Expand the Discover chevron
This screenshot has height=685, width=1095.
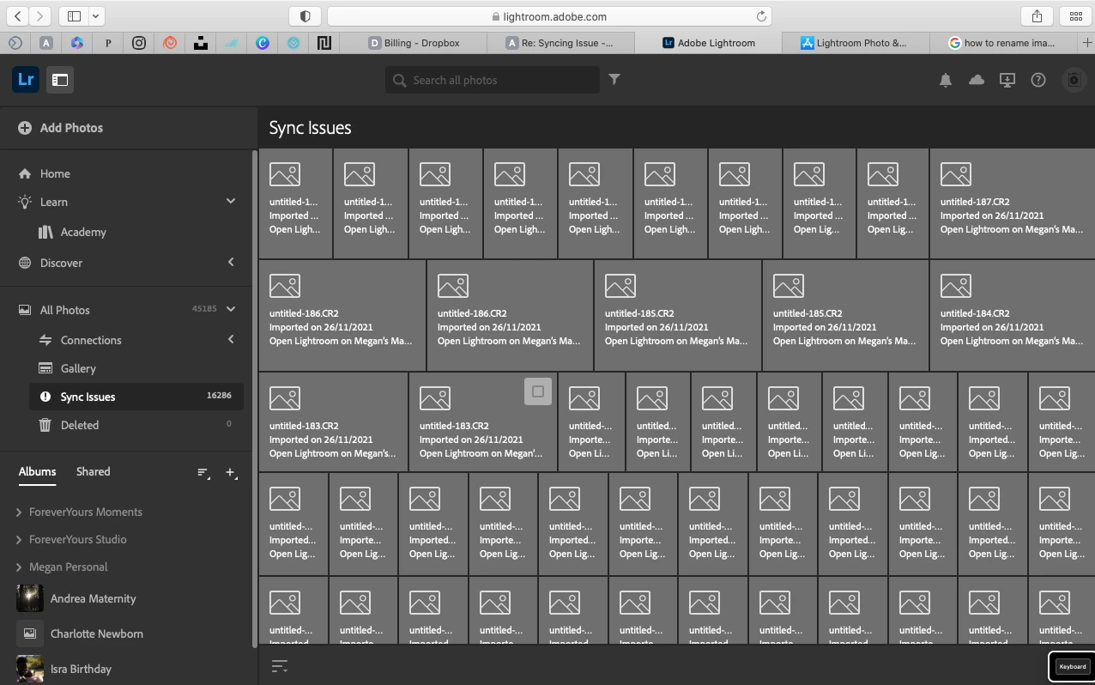pos(230,262)
